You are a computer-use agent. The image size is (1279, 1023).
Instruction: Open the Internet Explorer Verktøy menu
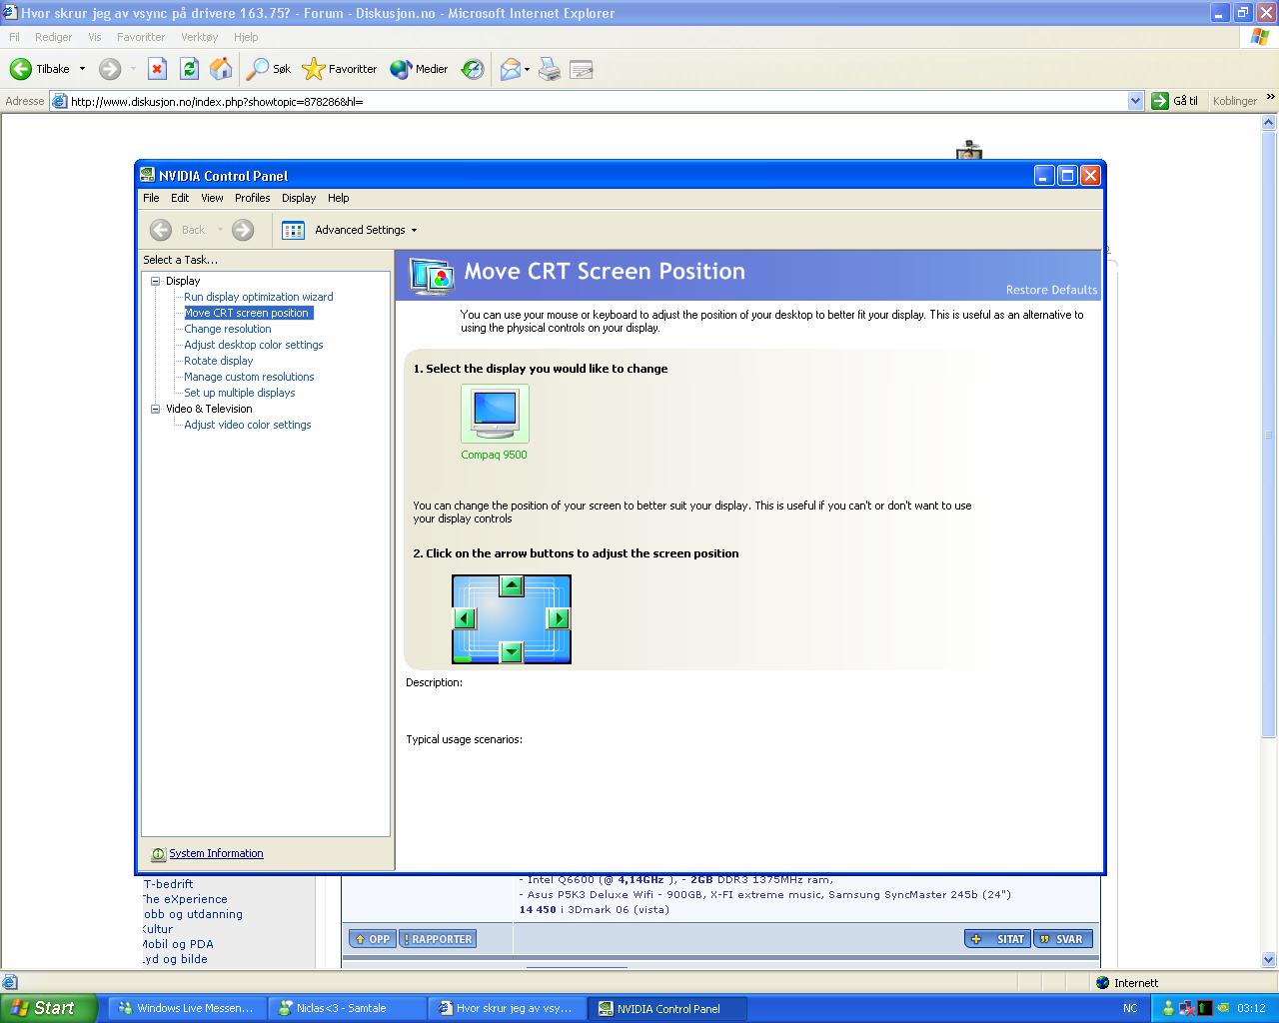click(x=199, y=37)
